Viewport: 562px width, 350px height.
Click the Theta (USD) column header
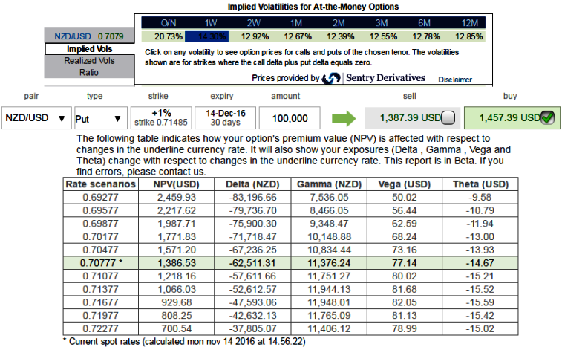coord(480,184)
